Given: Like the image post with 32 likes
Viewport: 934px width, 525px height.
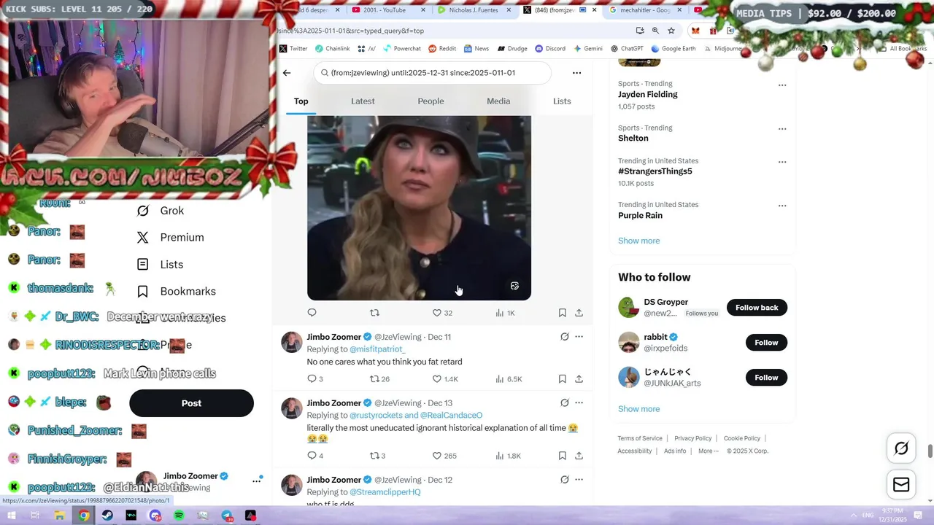Looking at the screenshot, I should tap(442, 313).
